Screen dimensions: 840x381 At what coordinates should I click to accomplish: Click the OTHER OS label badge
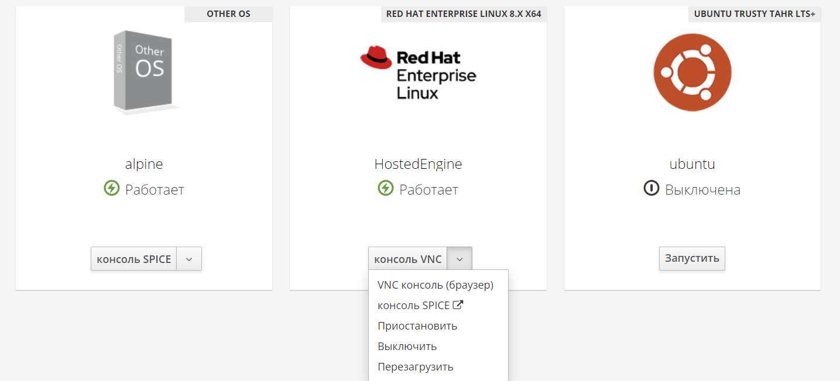tap(228, 14)
